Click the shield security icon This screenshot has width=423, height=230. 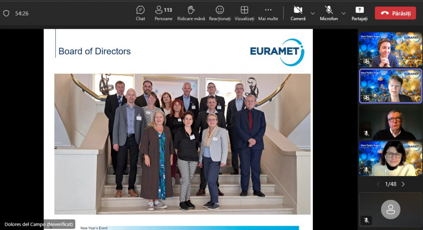pos(6,13)
